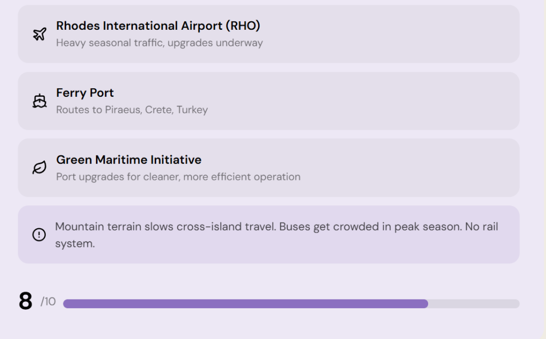This screenshot has height=339, width=546.
Task: Open Rhodes International Airport (RHO) title
Action: [x=158, y=26]
